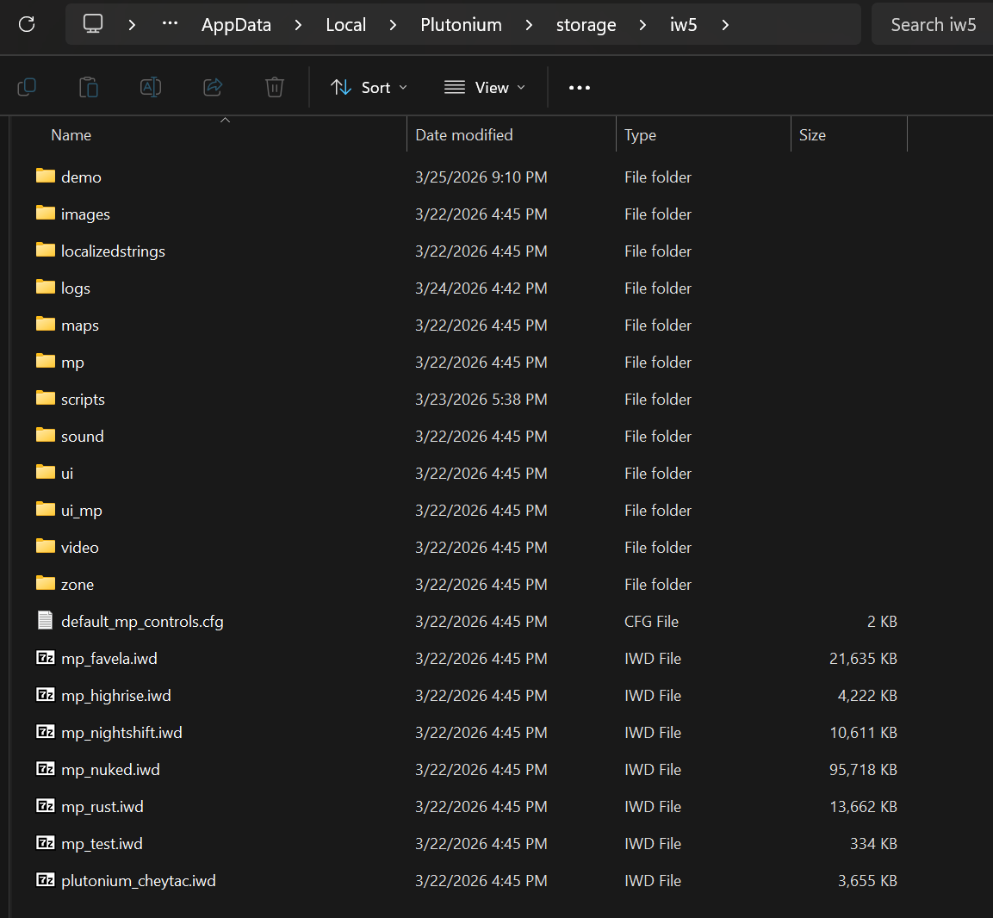The height and width of the screenshot is (918, 993).
Task: Select the mp_rust.iwd file name
Action: click(102, 806)
